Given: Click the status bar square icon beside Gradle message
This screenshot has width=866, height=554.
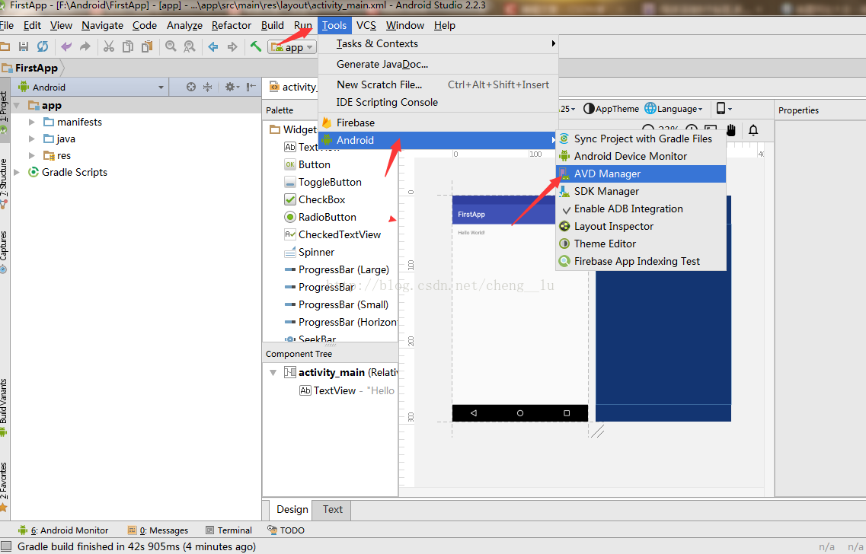Looking at the screenshot, I should [7, 546].
